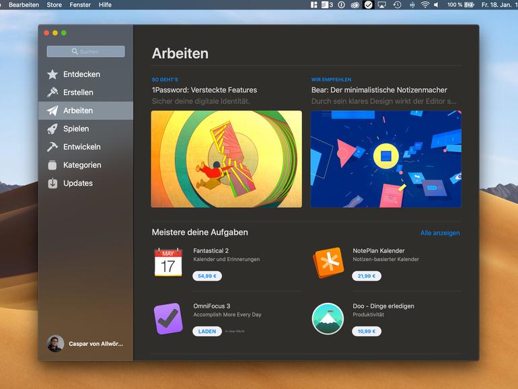Open Bear: Der minimalistische Notizenmacher title
Image resolution: width=518 pixels, height=389 pixels.
pos(379,90)
